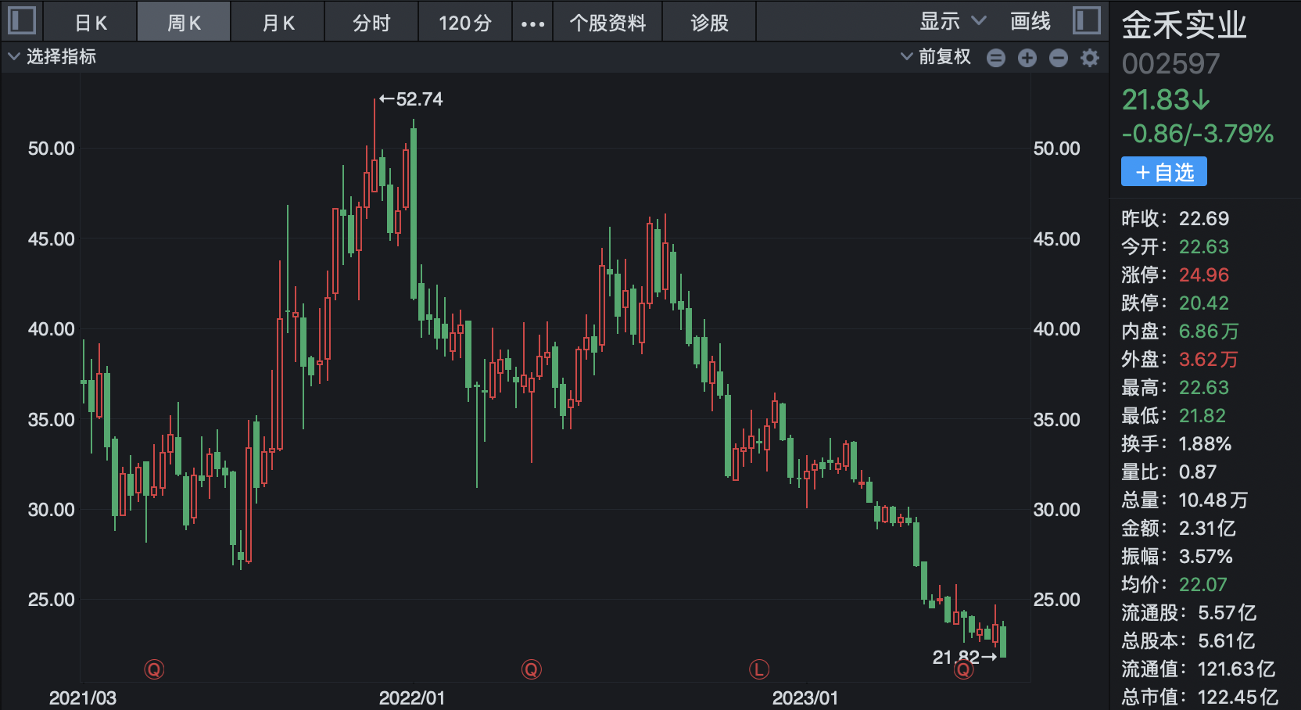Click the +自选 add-to-watchlist button

1163,171
